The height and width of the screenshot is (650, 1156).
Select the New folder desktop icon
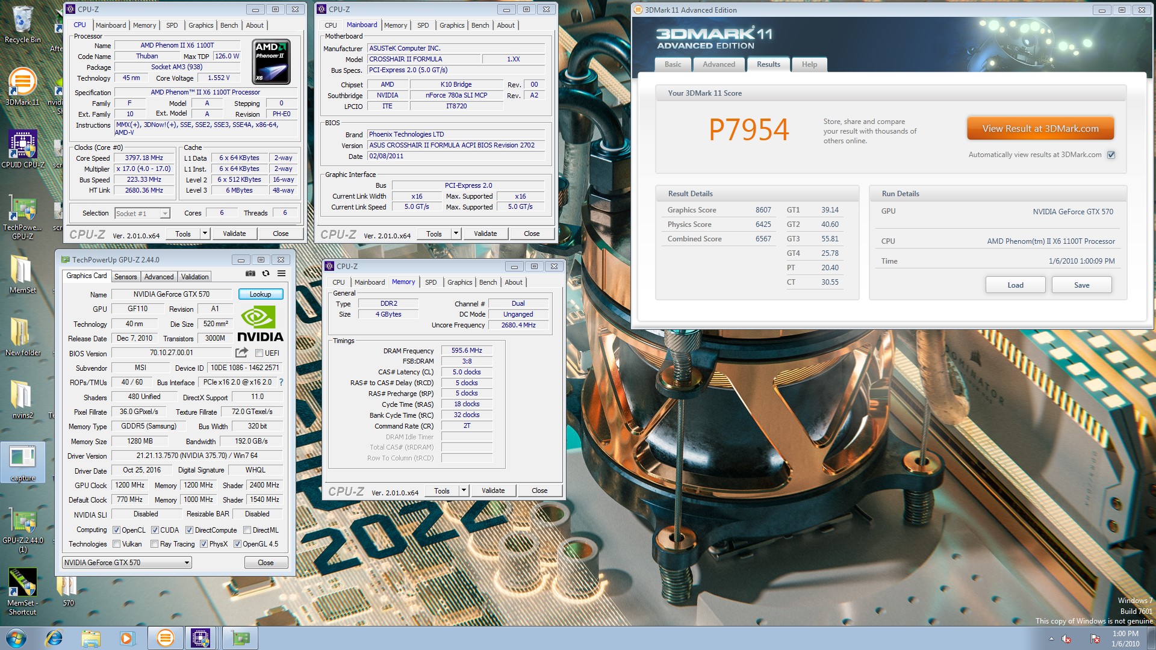click(22, 337)
